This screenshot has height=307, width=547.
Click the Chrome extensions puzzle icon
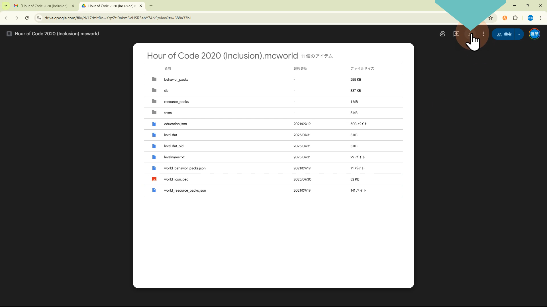click(515, 18)
